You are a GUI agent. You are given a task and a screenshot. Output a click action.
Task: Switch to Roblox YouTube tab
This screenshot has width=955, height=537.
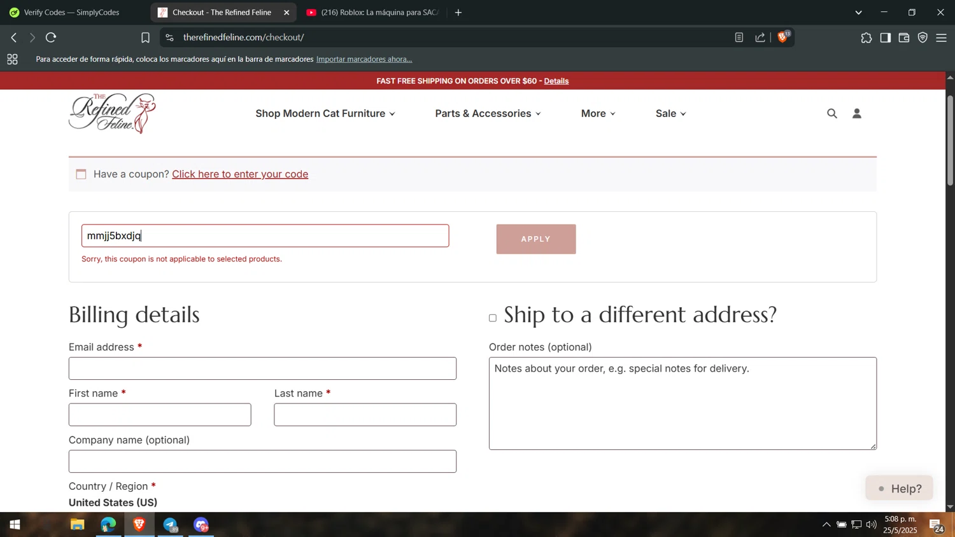click(x=373, y=12)
